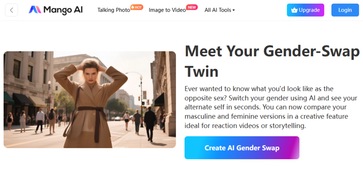Click the Meet Your Gender-Swap Twin heading
The height and width of the screenshot is (180, 363).
point(272,61)
